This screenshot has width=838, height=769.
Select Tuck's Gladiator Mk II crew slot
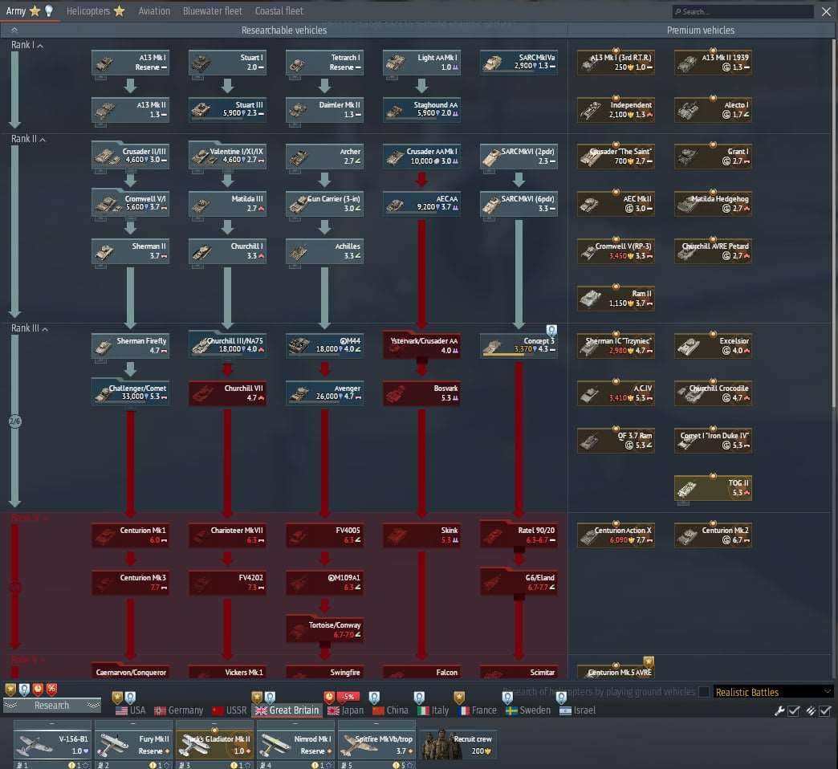[214, 745]
